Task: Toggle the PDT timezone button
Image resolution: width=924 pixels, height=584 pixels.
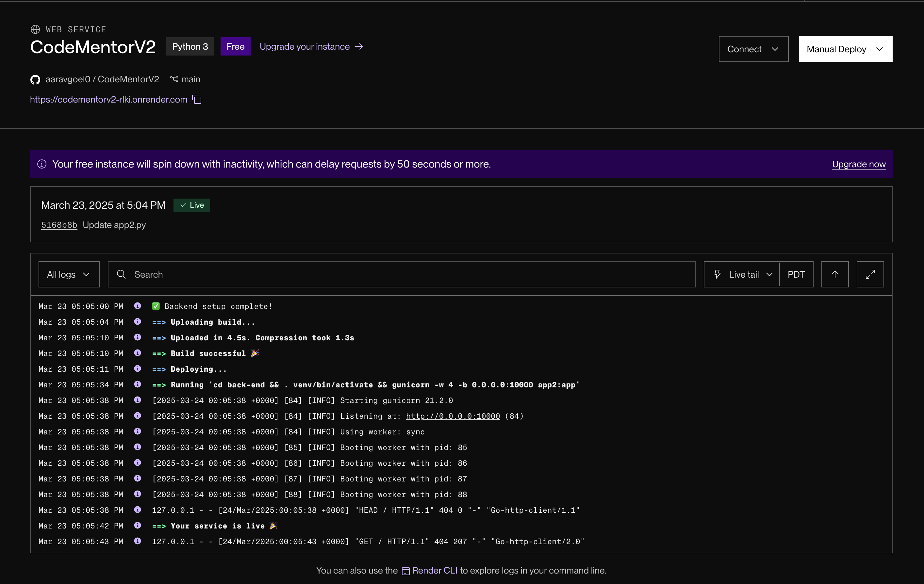Action: point(796,274)
